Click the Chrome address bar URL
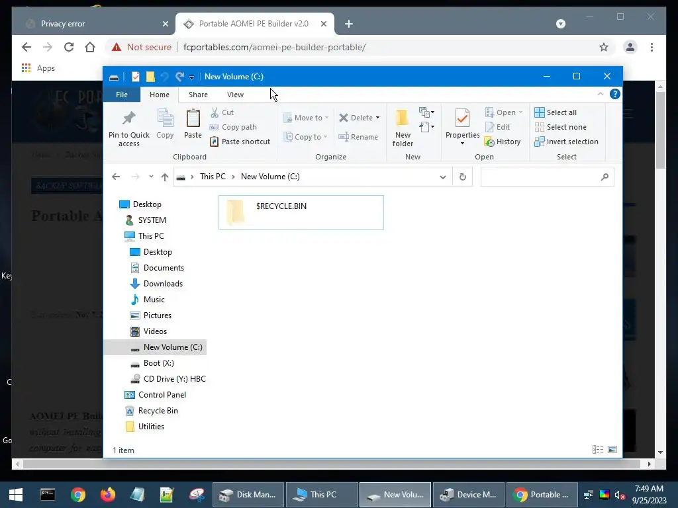678x508 pixels. [274, 47]
